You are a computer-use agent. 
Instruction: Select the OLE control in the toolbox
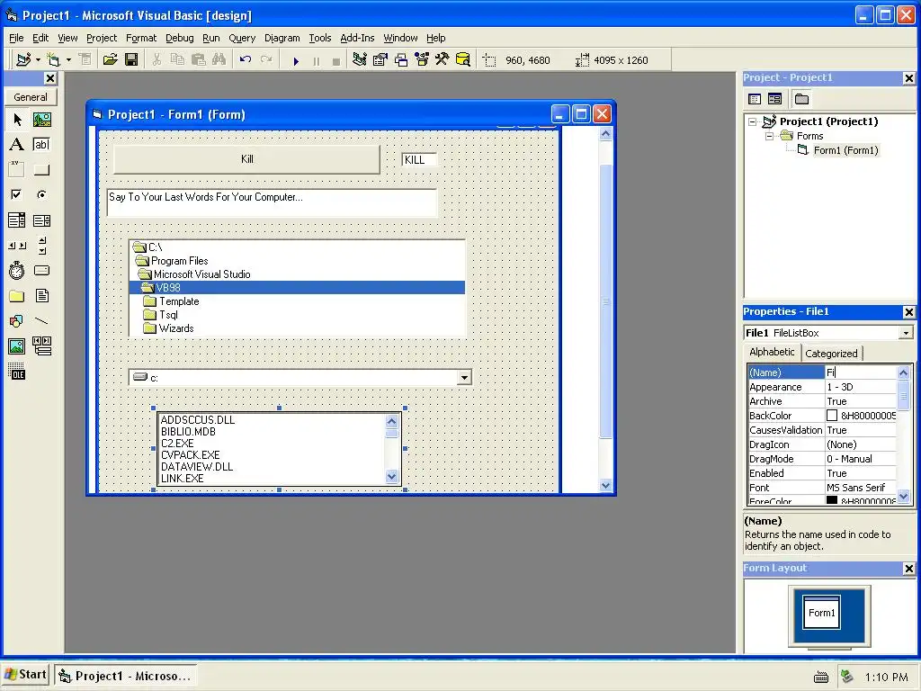[17, 372]
